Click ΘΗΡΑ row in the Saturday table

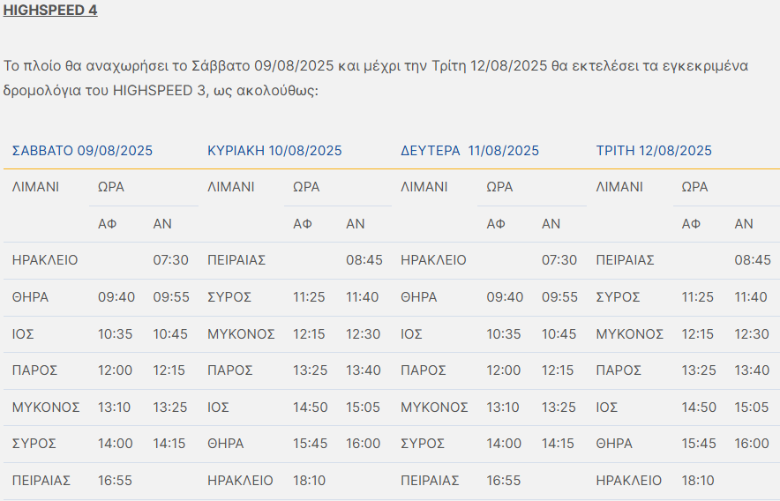click(30, 297)
